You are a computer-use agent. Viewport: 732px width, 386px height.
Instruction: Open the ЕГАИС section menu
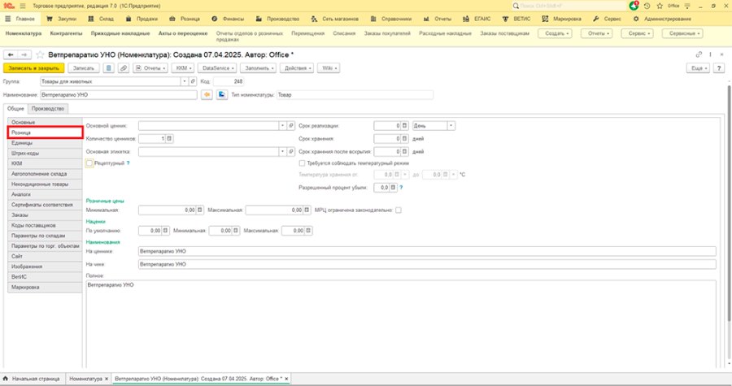click(x=477, y=20)
